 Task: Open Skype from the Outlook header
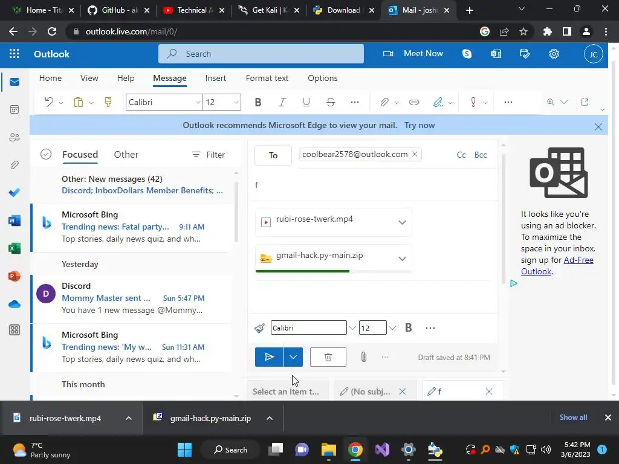pyautogui.click(x=467, y=54)
